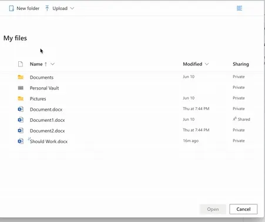Viewport: 265px width, 222px height.
Task: Select the Document.docx file name
Action: click(46, 110)
